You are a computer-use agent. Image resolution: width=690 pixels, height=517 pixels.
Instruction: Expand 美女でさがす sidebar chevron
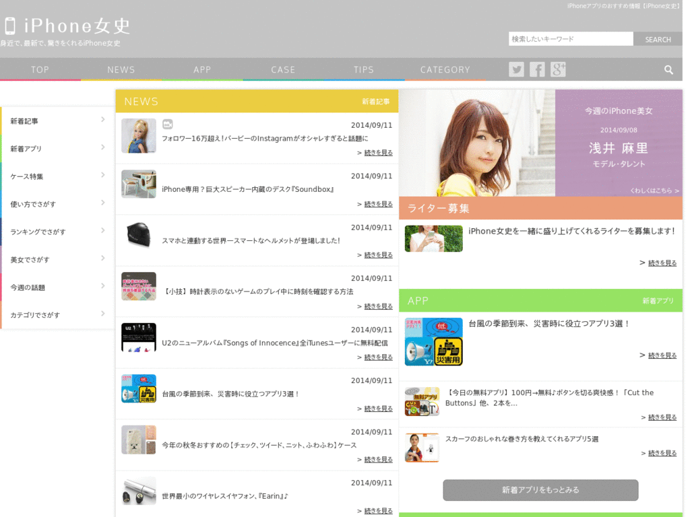point(102,258)
